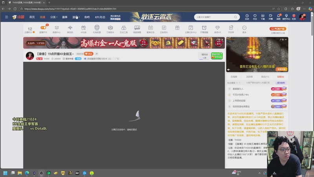Open the 历史 history icon

(x=247, y=17)
